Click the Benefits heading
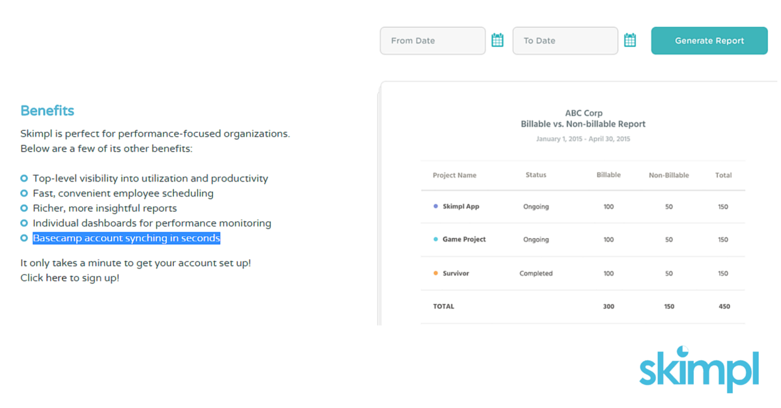Viewport: 781px width, 408px height. coord(47,111)
